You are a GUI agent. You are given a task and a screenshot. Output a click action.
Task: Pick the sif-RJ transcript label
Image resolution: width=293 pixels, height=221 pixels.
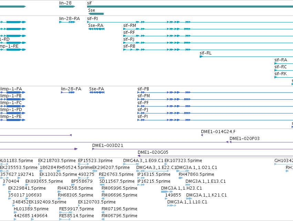pyautogui.click(x=129, y=40)
